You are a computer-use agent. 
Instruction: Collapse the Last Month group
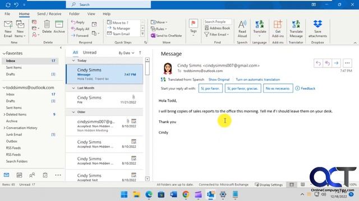click(x=73, y=88)
